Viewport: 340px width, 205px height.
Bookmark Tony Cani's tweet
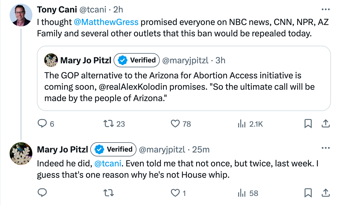coord(308,124)
